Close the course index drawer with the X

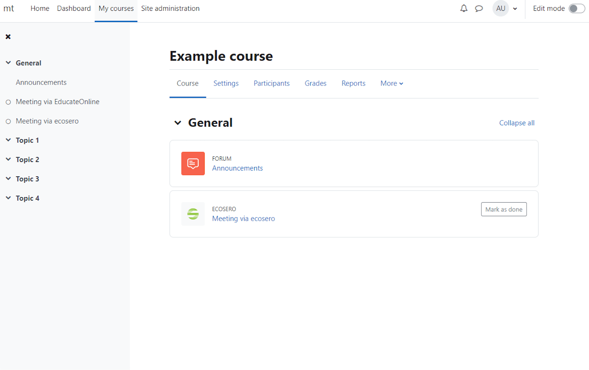[x=8, y=37]
